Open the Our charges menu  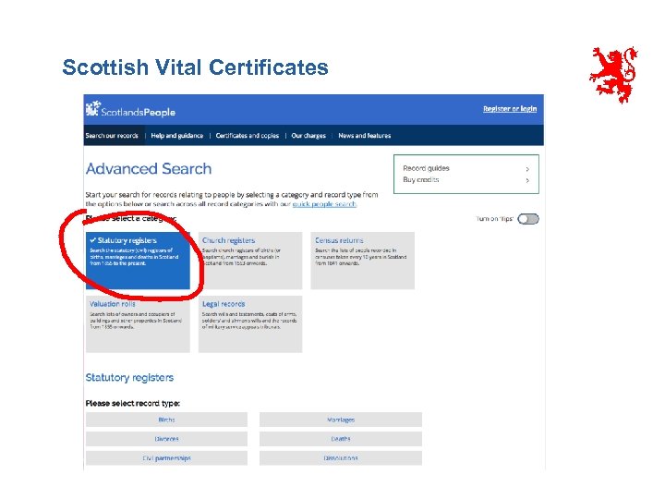pos(308,136)
